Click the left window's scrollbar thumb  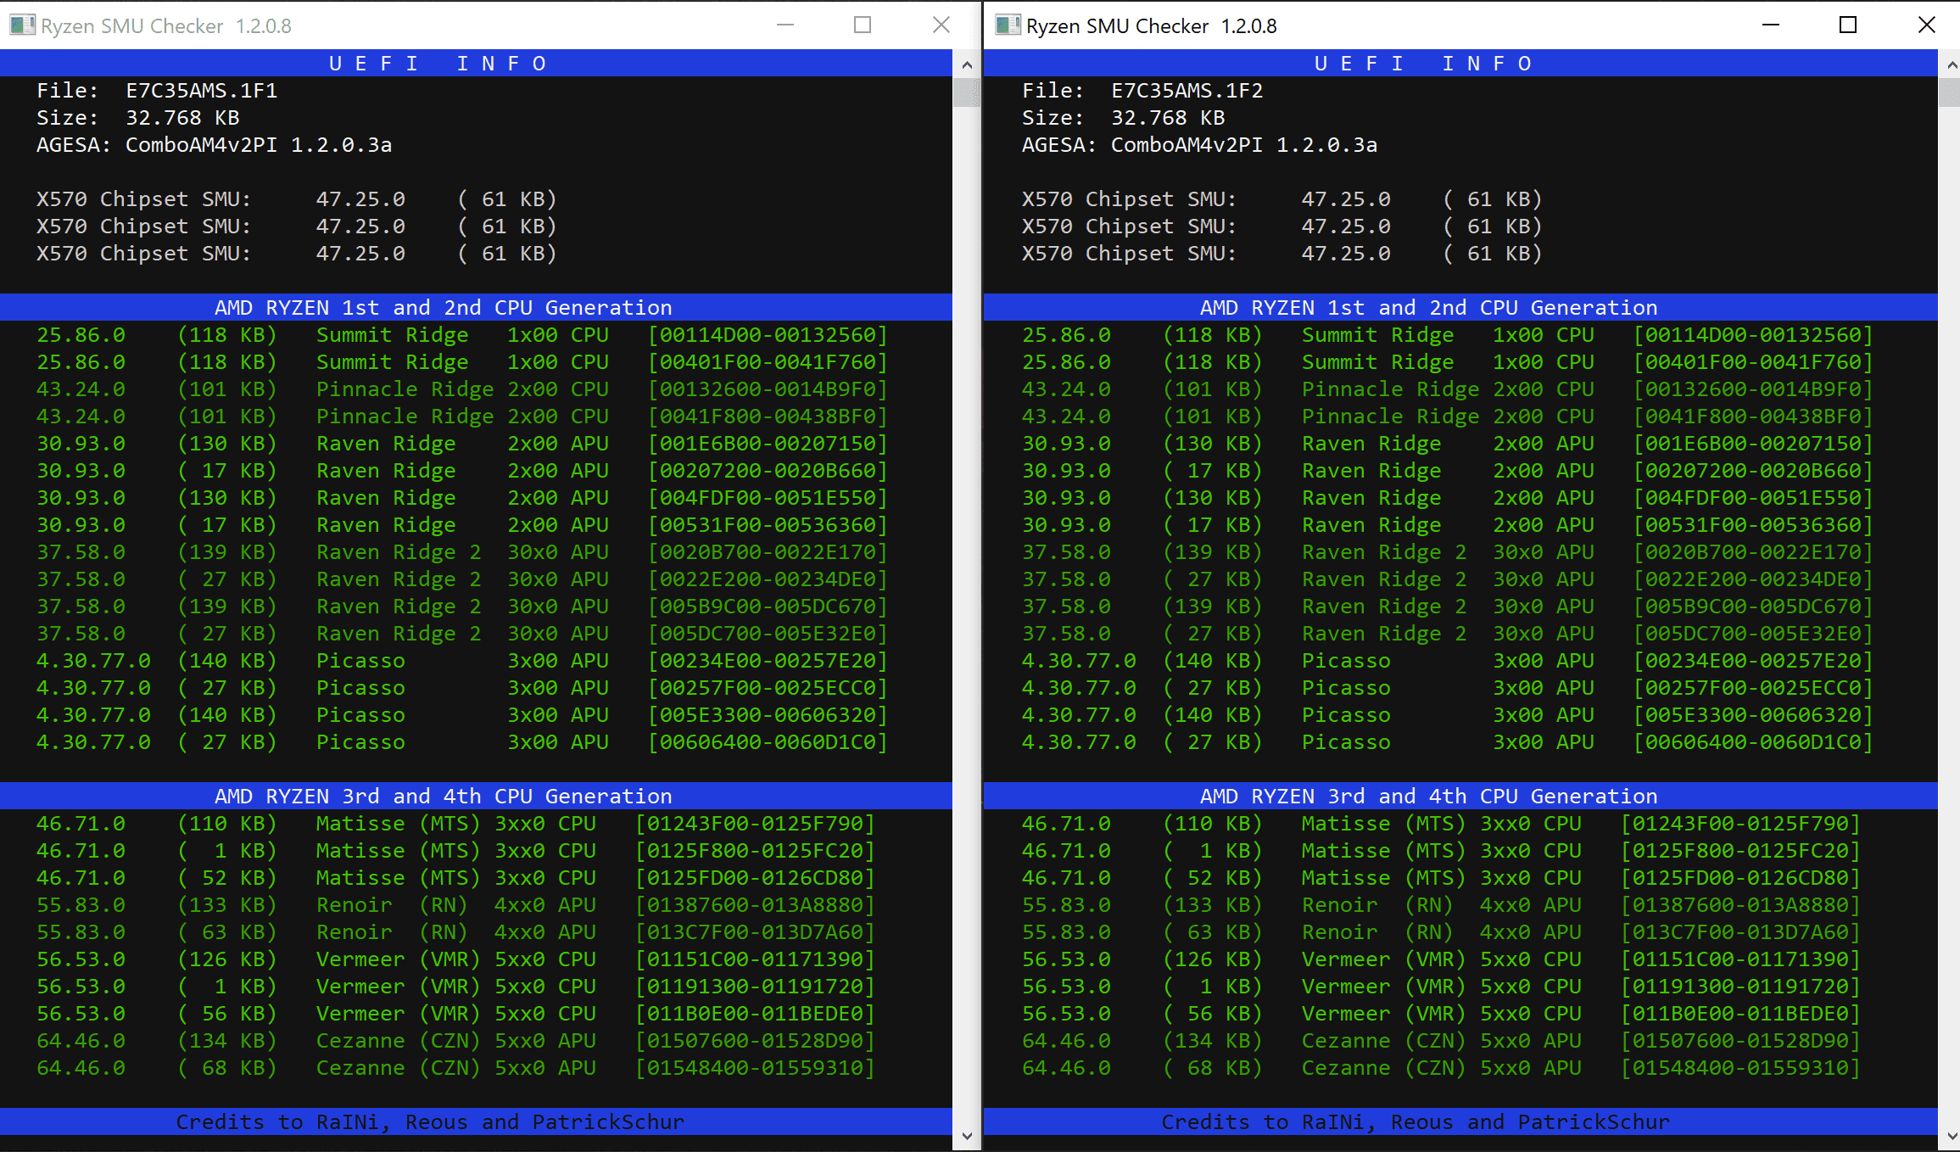(x=966, y=92)
